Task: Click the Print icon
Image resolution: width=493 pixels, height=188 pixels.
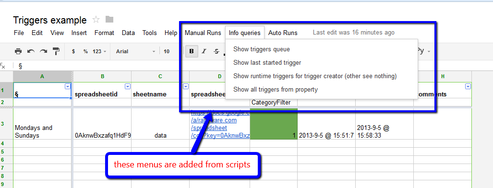Action: [19, 51]
